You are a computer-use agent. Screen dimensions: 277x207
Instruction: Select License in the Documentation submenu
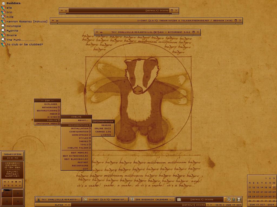point(103,135)
